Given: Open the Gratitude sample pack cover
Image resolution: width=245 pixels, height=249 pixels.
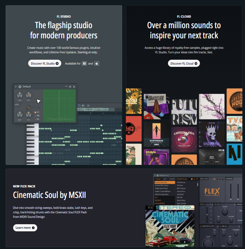Looking at the screenshot, I should (156, 107).
